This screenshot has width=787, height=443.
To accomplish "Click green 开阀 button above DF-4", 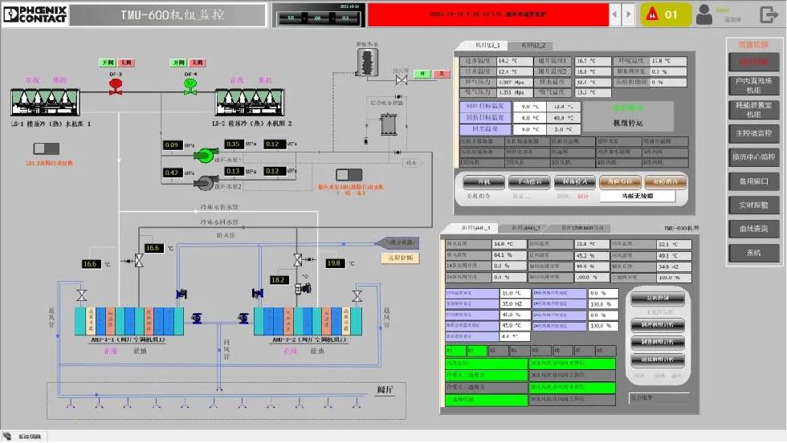I will tap(178, 63).
